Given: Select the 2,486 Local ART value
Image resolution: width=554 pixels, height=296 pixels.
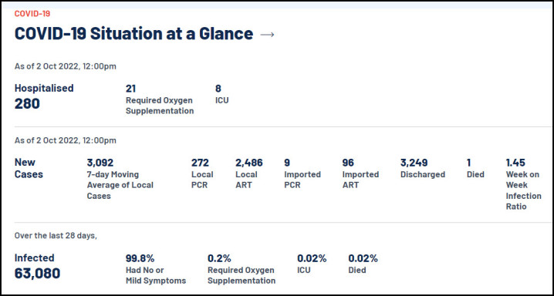Looking at the screenshot, I should click(249, 173).
